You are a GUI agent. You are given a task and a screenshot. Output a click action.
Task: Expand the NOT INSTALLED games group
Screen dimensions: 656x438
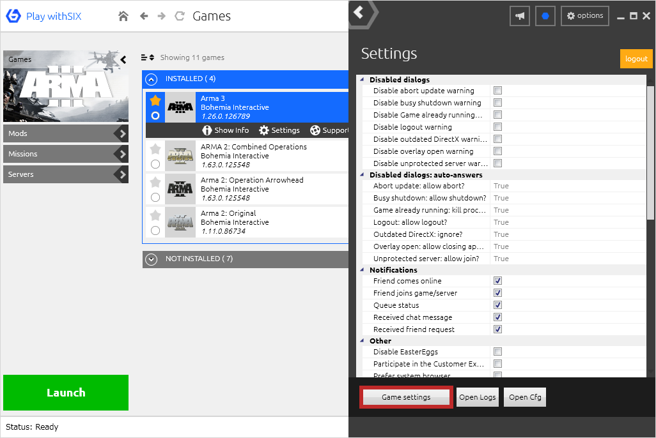[151, 259]
